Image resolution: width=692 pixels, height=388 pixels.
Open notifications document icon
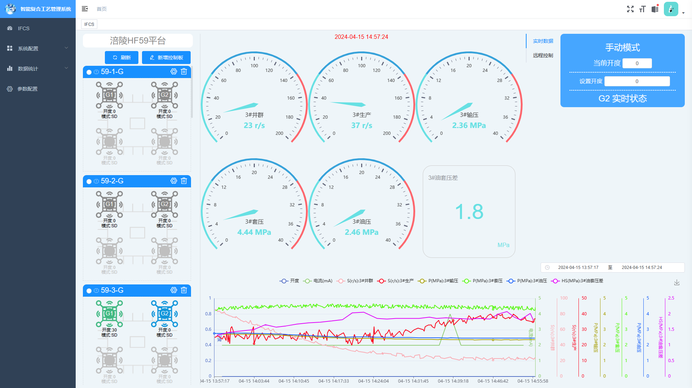[655, 9]
